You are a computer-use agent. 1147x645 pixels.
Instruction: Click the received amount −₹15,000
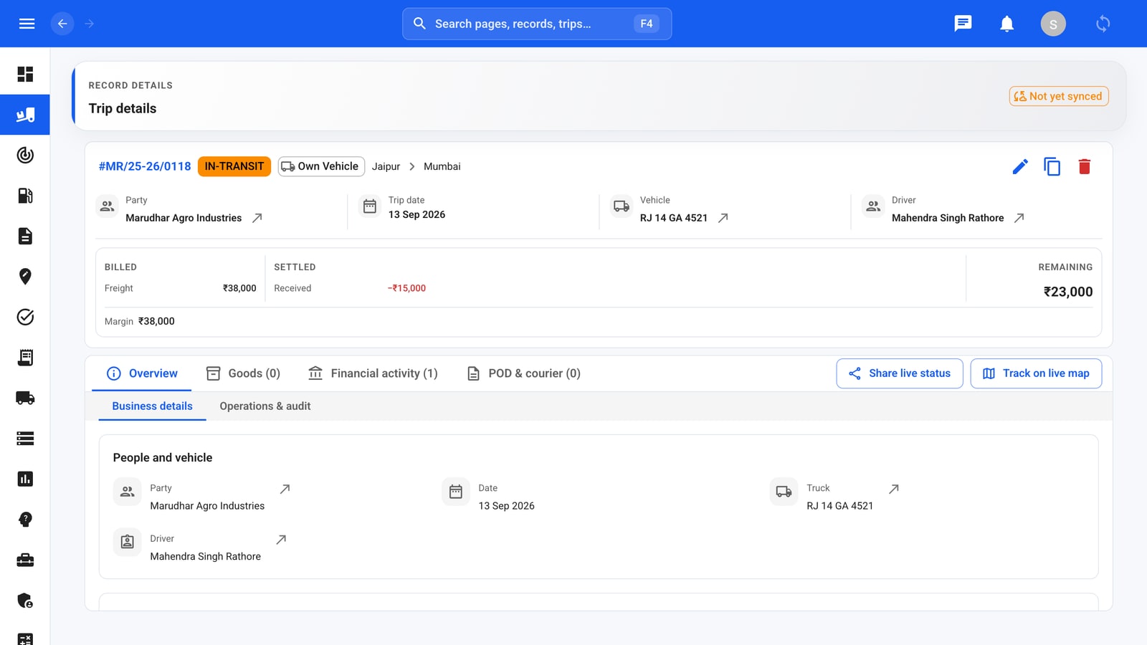click(407, 288)
